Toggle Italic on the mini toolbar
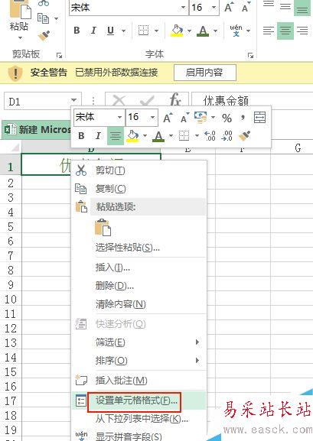Viewport: 313px width, 441px height. [98, 136]
